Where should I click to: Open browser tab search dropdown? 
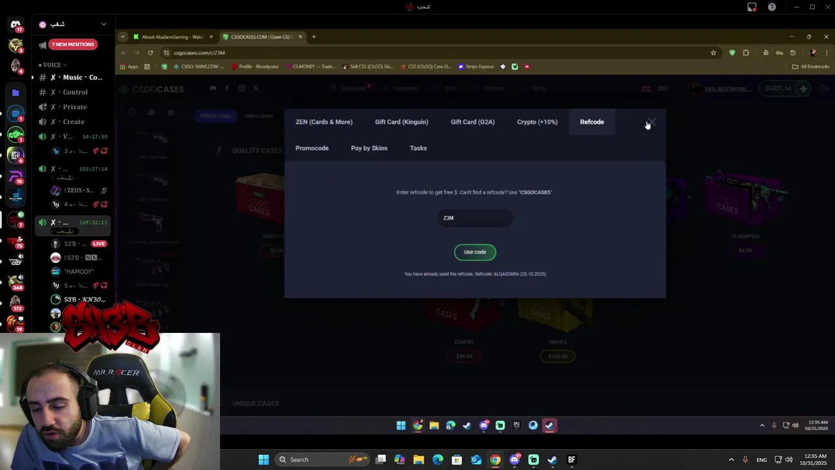click(x=123, y=37)
